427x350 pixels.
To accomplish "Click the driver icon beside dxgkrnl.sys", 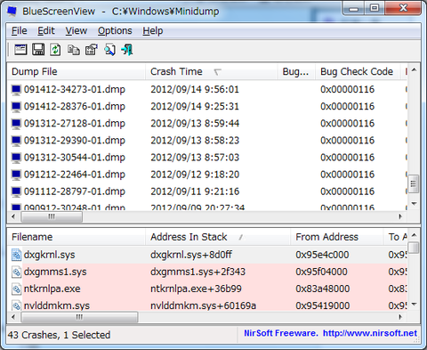I will pyautogui.click(x=16, y=255).
